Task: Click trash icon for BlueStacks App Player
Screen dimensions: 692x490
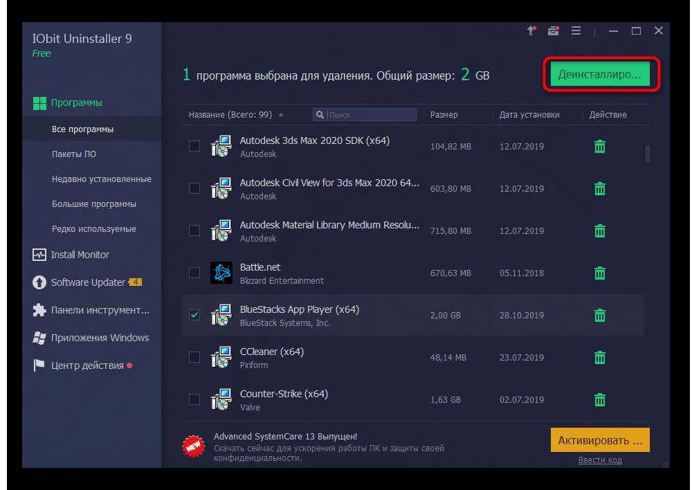Action: pos(600,316)
